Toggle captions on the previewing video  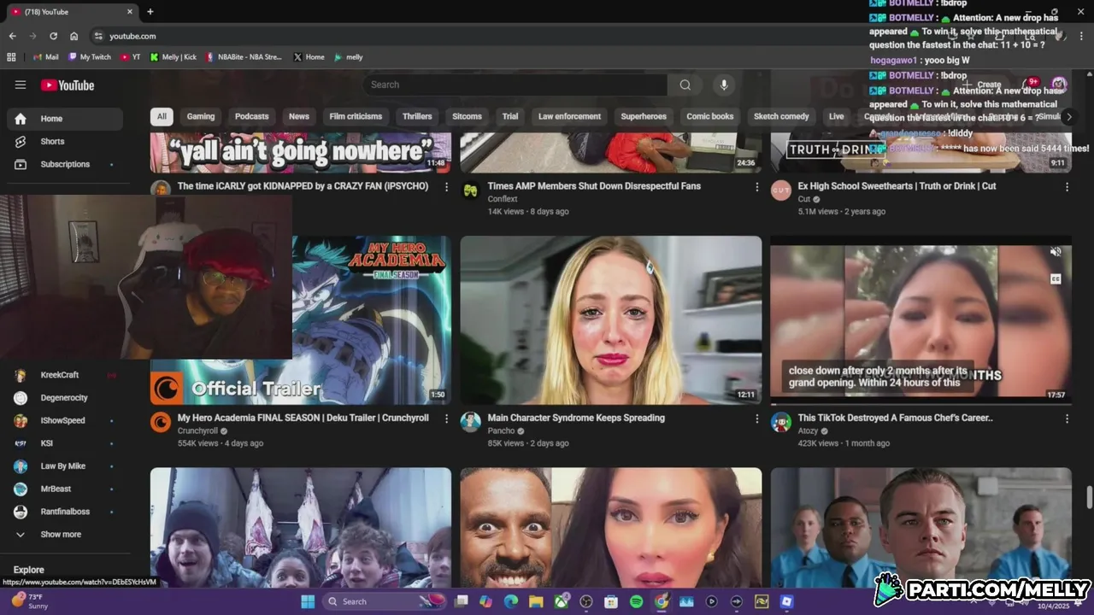point(1056,279)
